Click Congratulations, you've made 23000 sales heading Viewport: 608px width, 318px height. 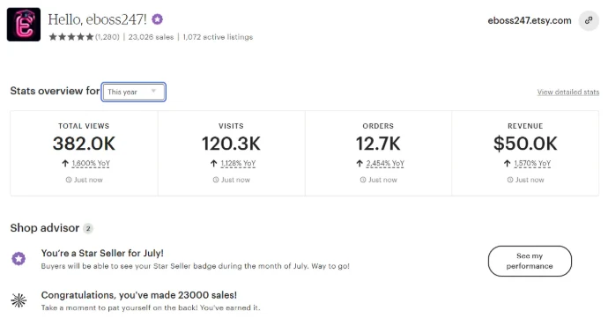pyautogui.click(x=139, y=295)
